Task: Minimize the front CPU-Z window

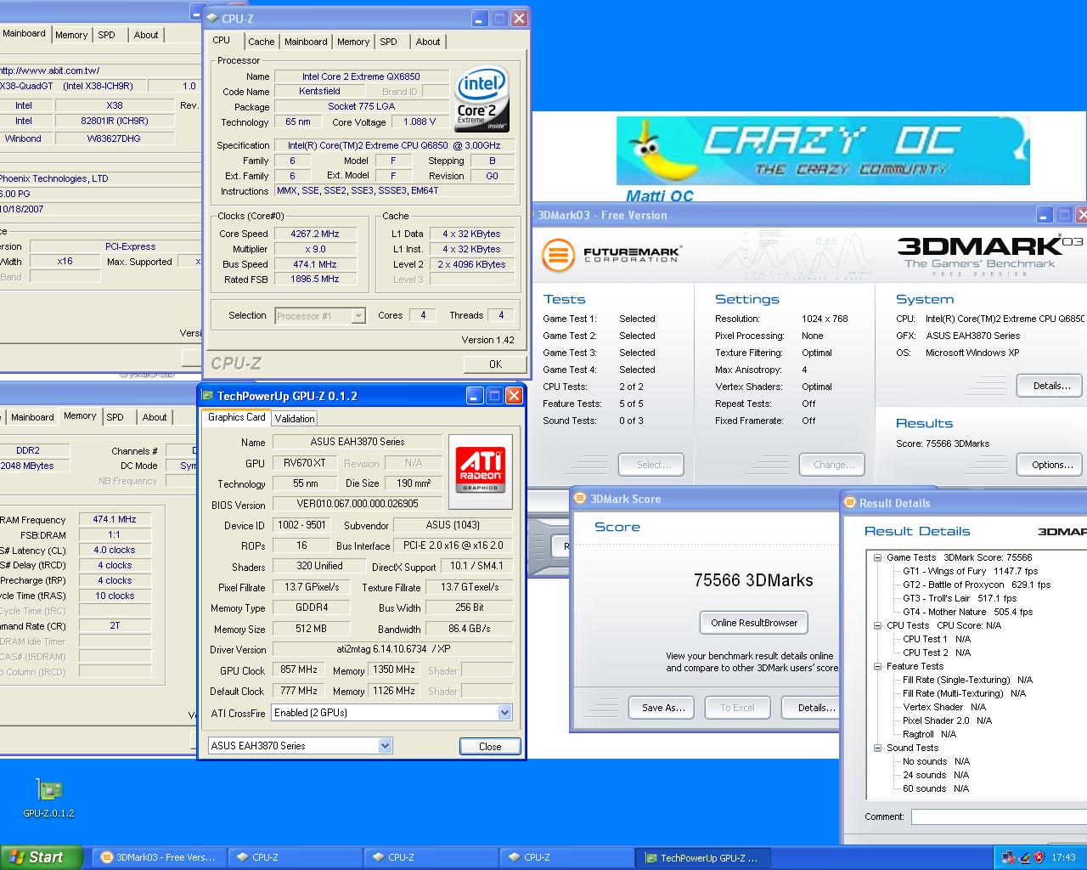Action: pos(480,18)
